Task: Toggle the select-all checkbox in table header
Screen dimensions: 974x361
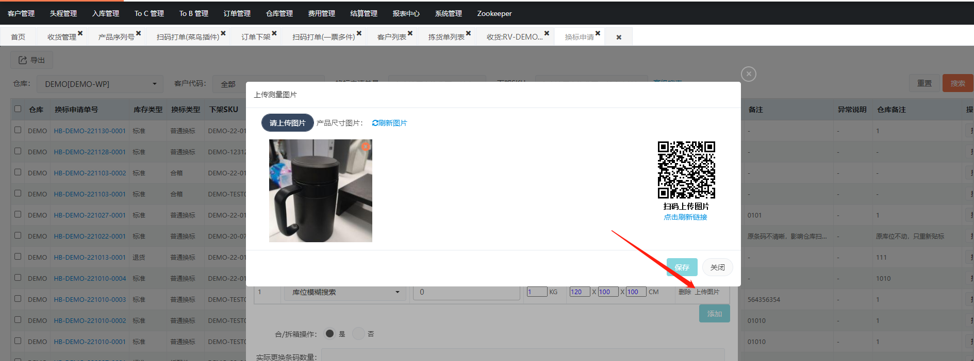Action: point(18,109)
